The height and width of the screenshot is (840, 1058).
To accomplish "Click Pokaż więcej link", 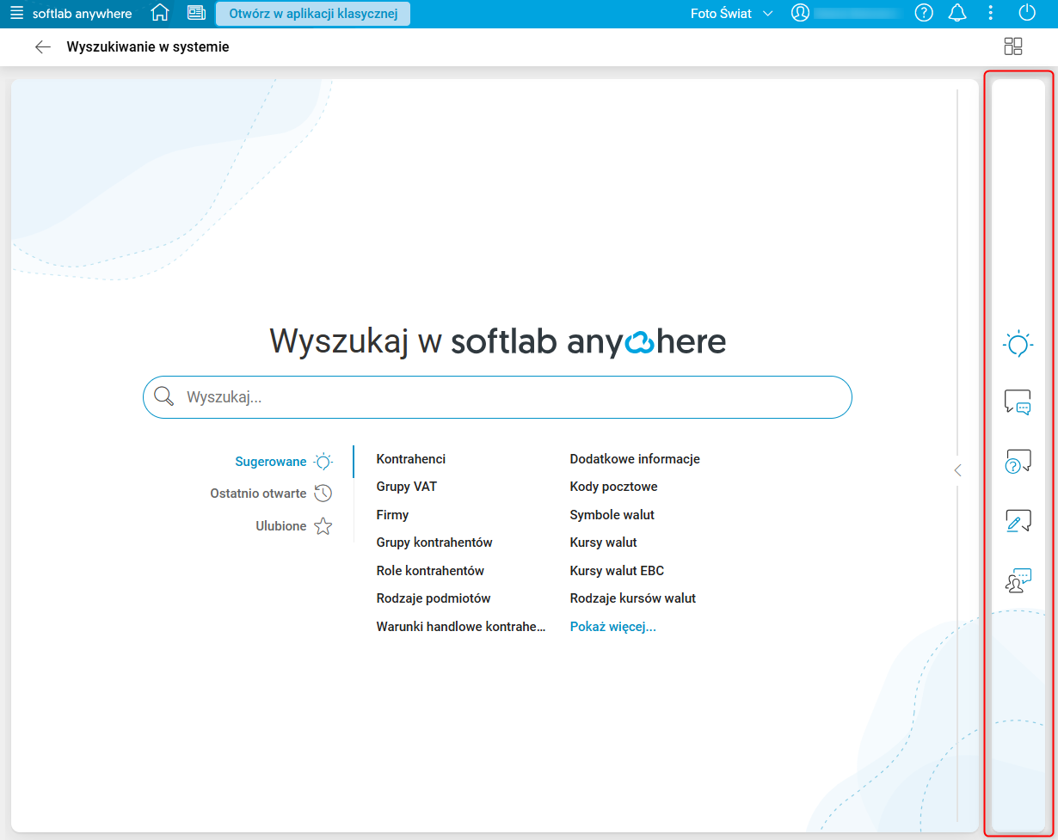I will coord(612,626).
